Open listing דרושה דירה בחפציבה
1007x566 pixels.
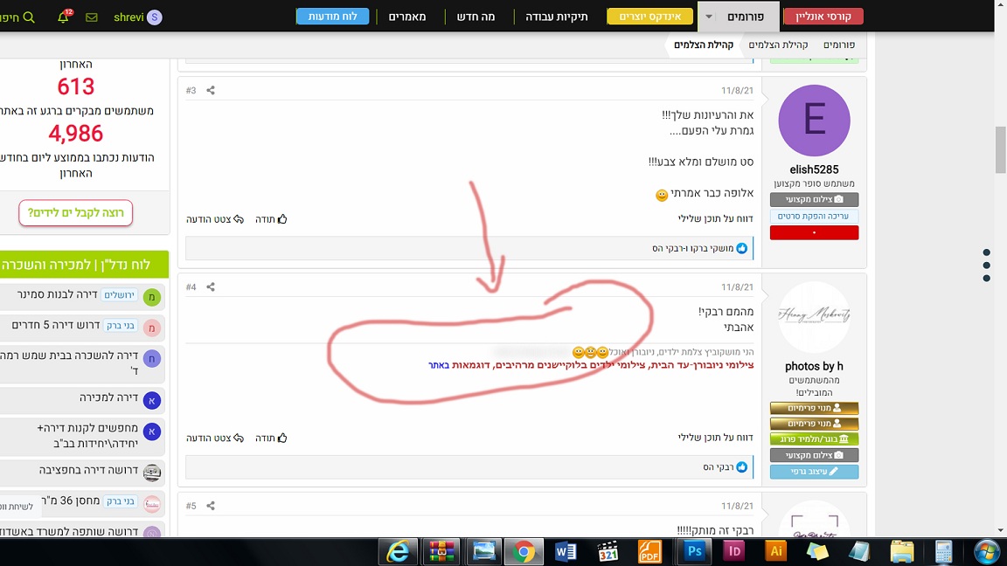(x=88, y=471)
